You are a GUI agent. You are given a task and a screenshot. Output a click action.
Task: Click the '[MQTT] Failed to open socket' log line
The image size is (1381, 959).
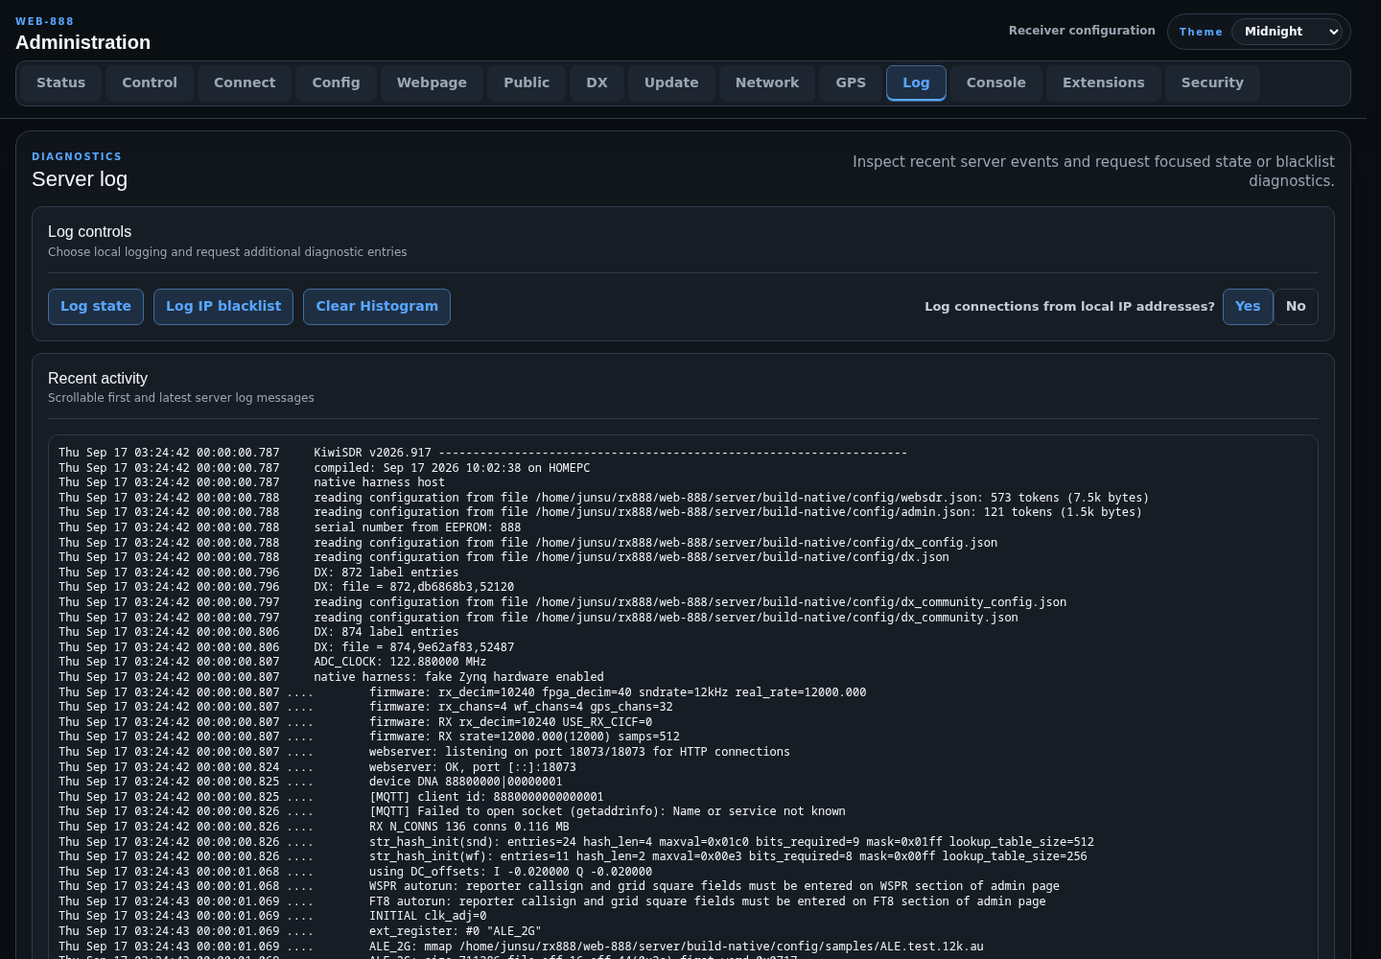pyautogui.click(x=452, y=811)
